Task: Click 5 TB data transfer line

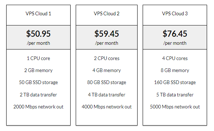Action: click(175, 95)
